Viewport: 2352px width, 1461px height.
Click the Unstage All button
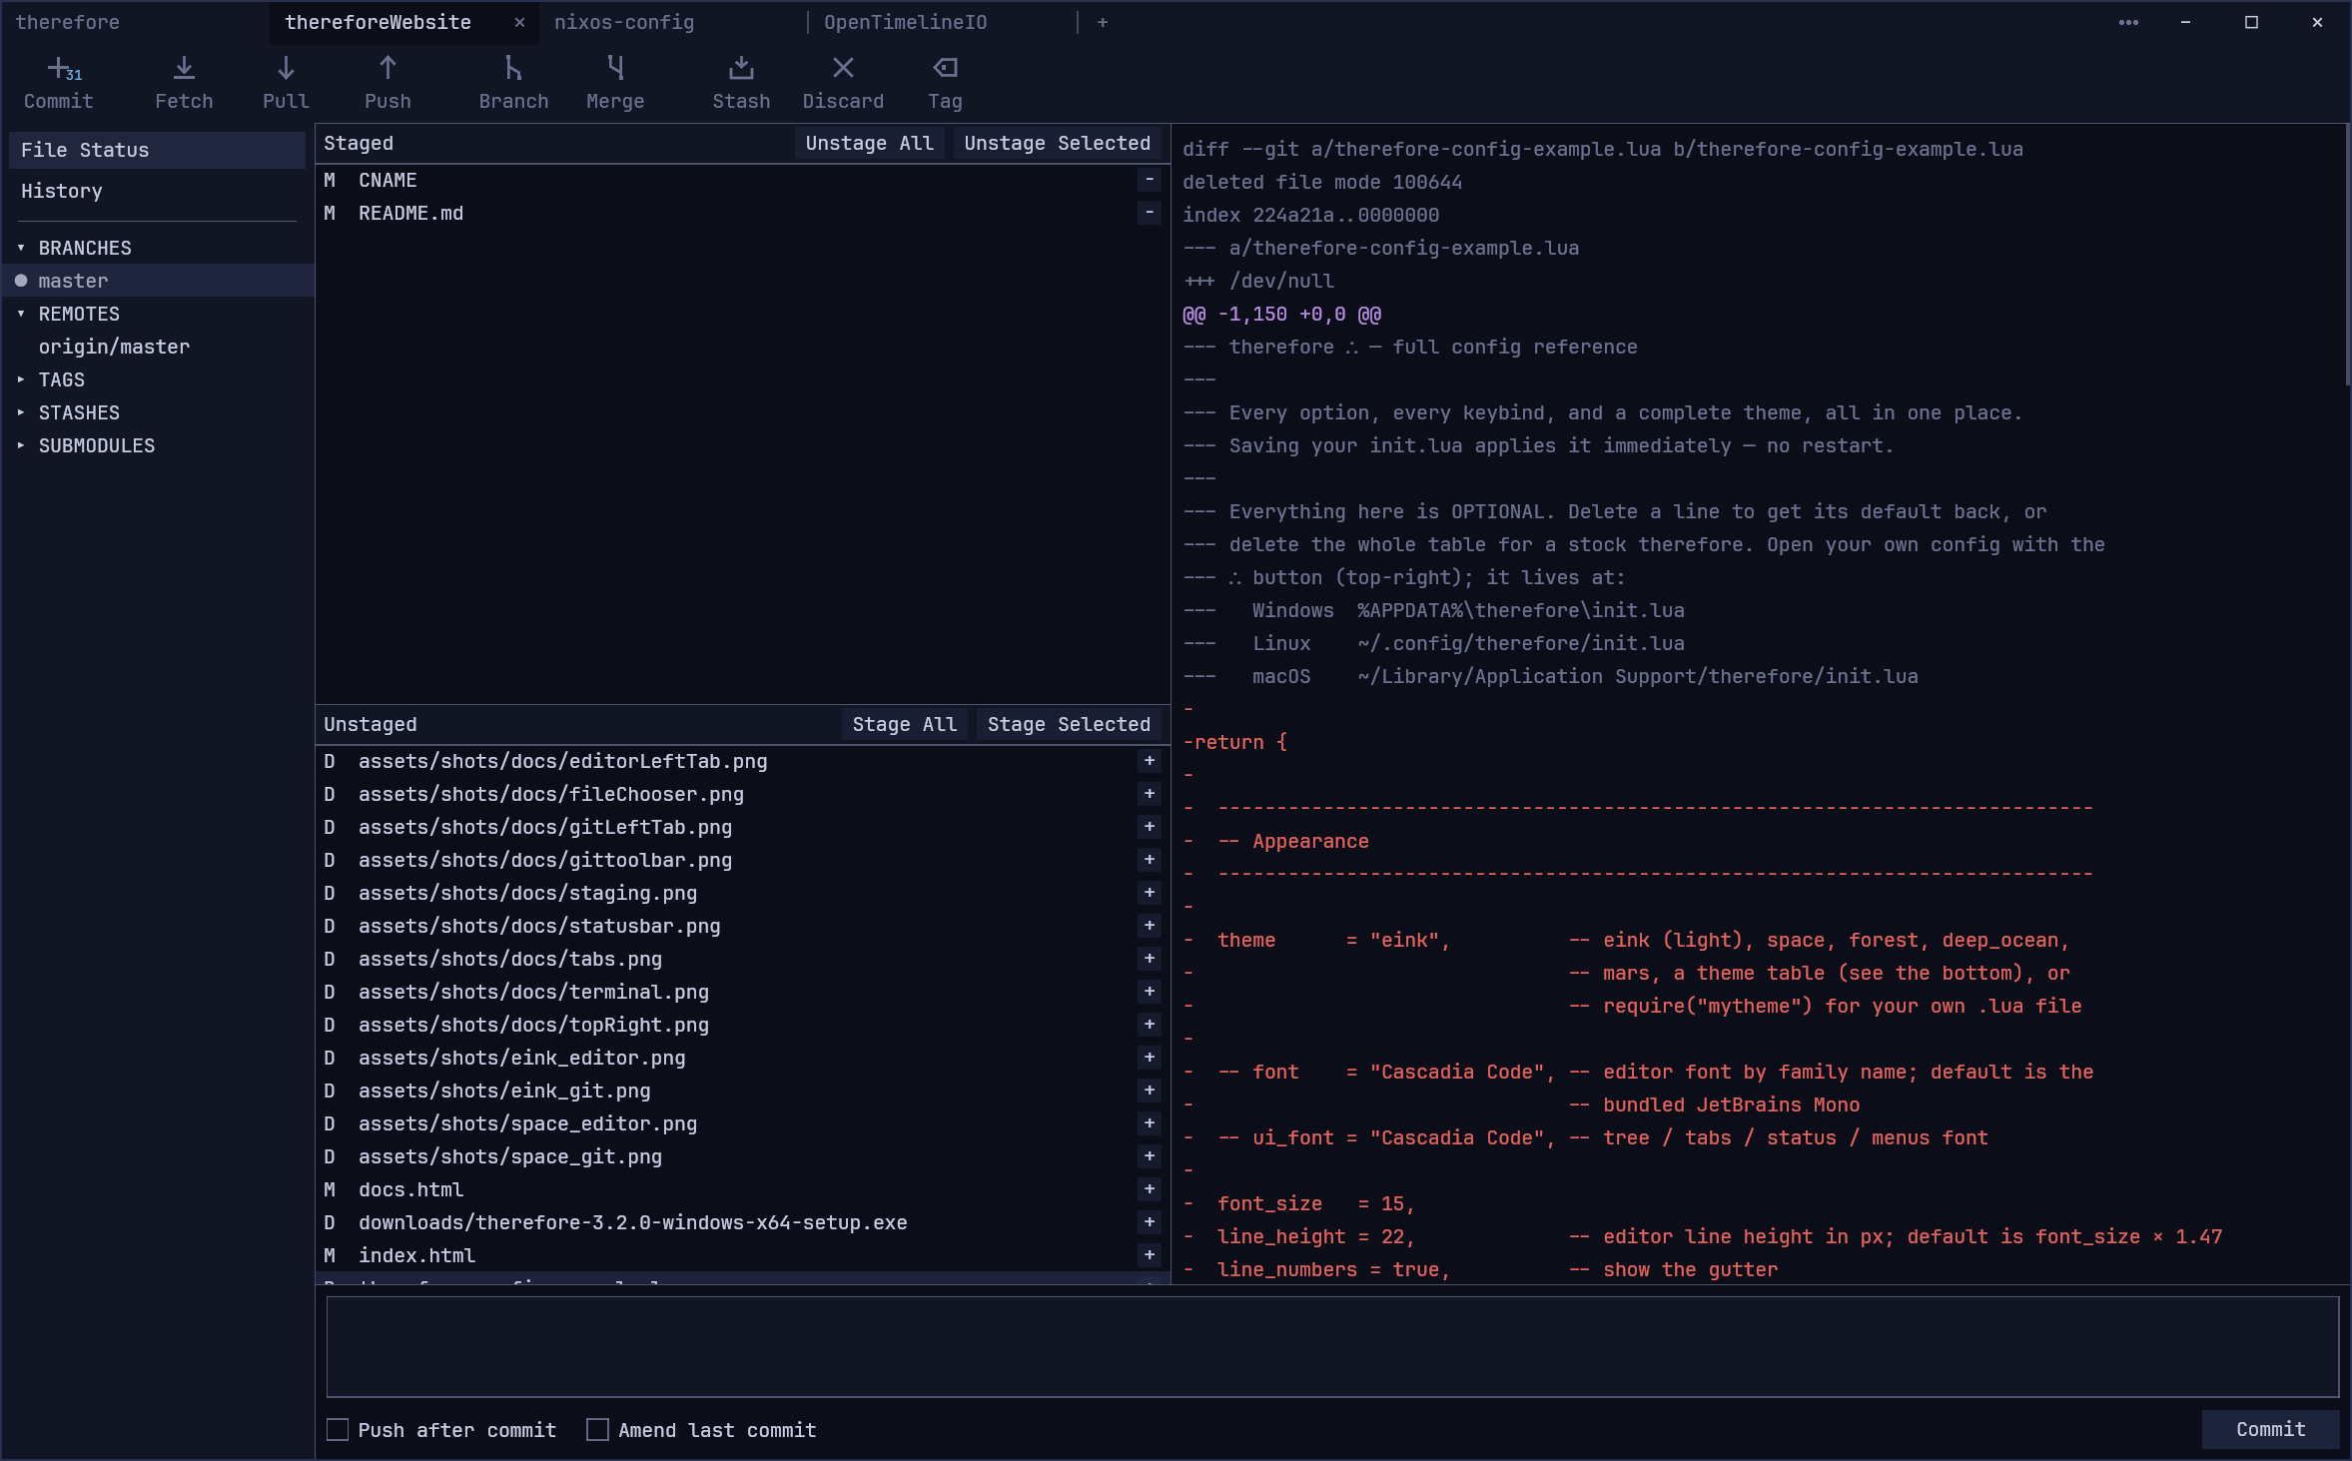click(870, 143)
